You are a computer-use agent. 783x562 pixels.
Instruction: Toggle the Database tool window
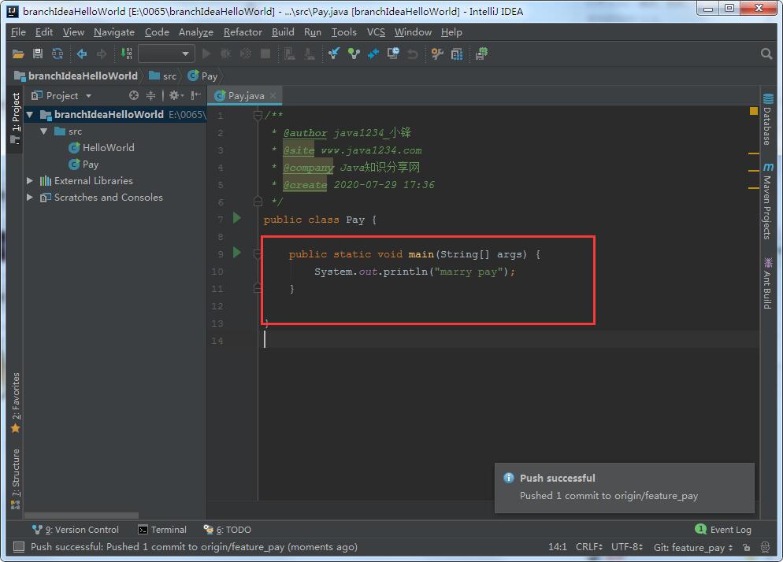pyautogui.click(x=768, y=119)
